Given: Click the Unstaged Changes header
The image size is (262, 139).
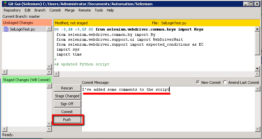Looking at the screenshot, I should tap(27, 23).
